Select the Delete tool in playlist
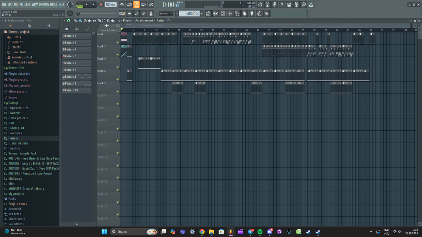422x237 pixels. [x=85, y=21]
